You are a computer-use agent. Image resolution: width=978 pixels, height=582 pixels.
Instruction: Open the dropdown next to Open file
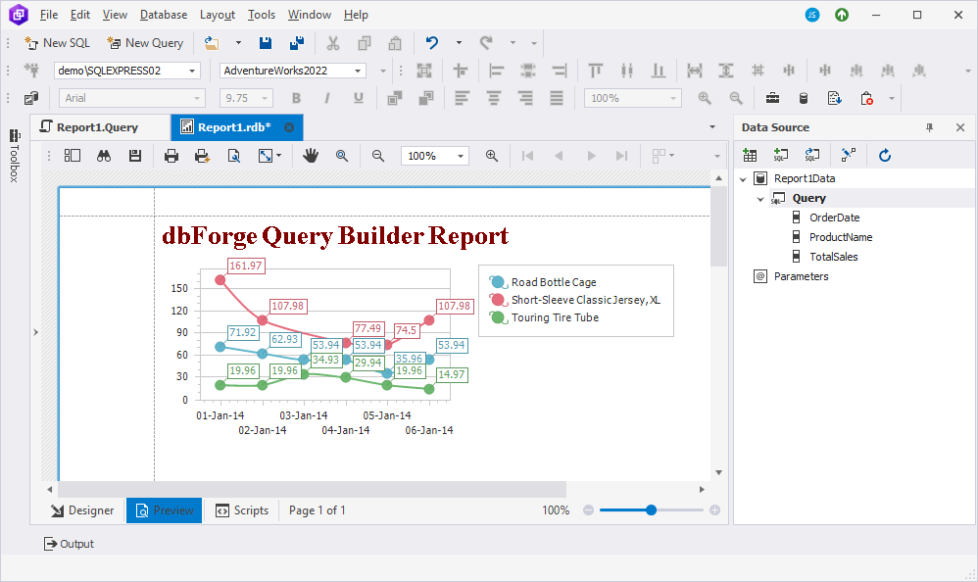[x=238, y=43]
